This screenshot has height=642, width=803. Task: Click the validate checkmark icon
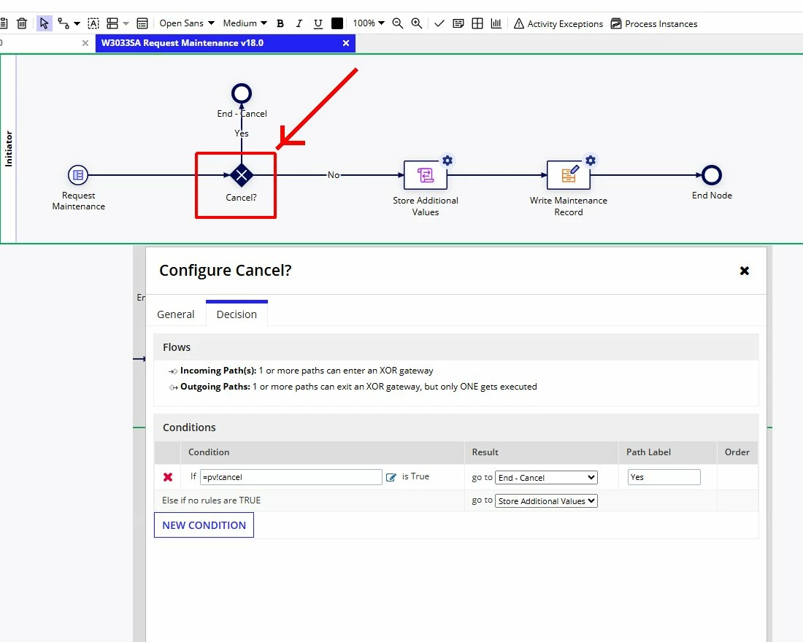(x=439, y=23)
